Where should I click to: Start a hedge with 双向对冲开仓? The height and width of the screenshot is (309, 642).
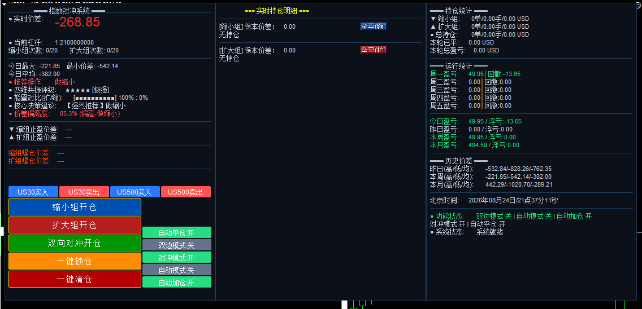pos(75,243)
